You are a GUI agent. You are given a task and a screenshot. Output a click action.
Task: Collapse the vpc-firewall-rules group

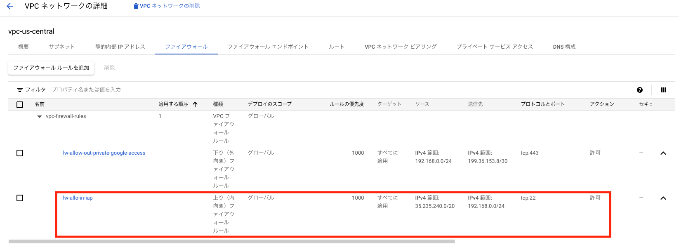point(40,117)
